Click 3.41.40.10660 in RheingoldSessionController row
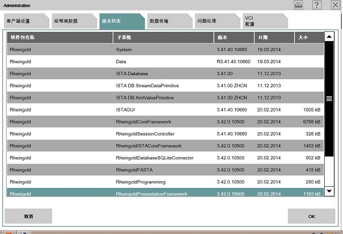343x234 pixels. coord(232,134)
